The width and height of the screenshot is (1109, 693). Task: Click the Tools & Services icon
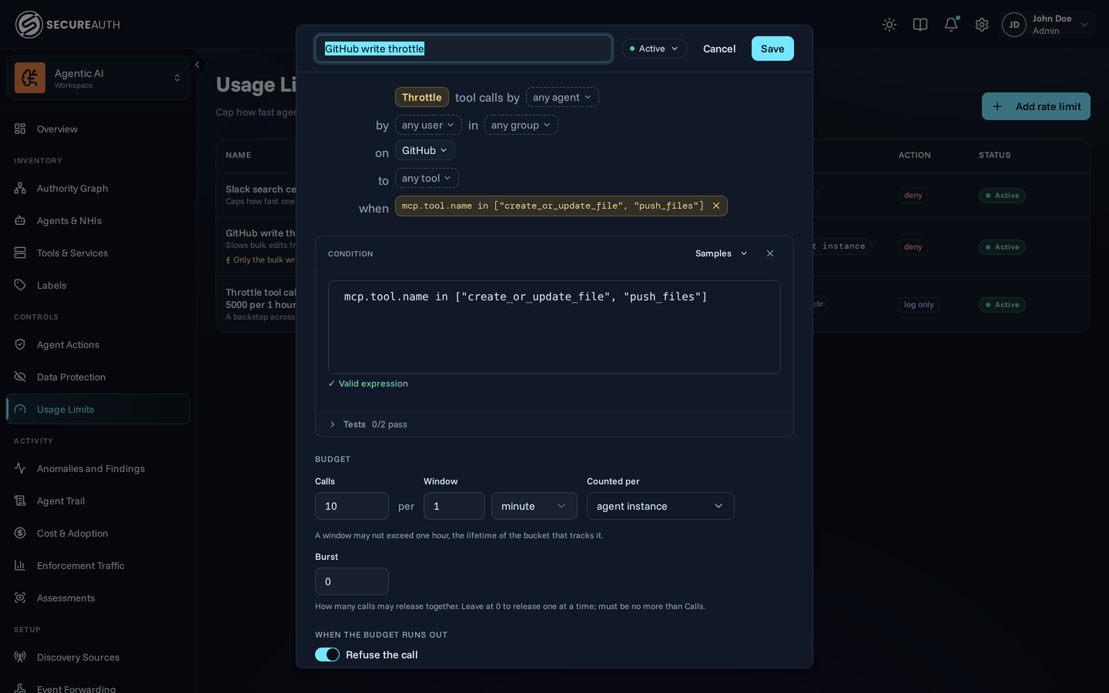coord(20,253)
